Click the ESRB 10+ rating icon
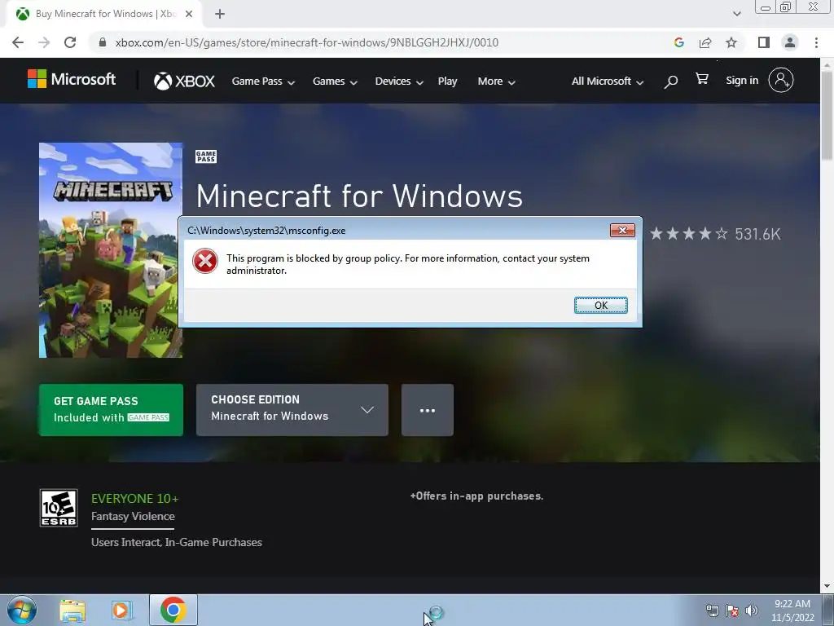The width and height of the screenshot is (834, 626). click(x=59, y=508)
